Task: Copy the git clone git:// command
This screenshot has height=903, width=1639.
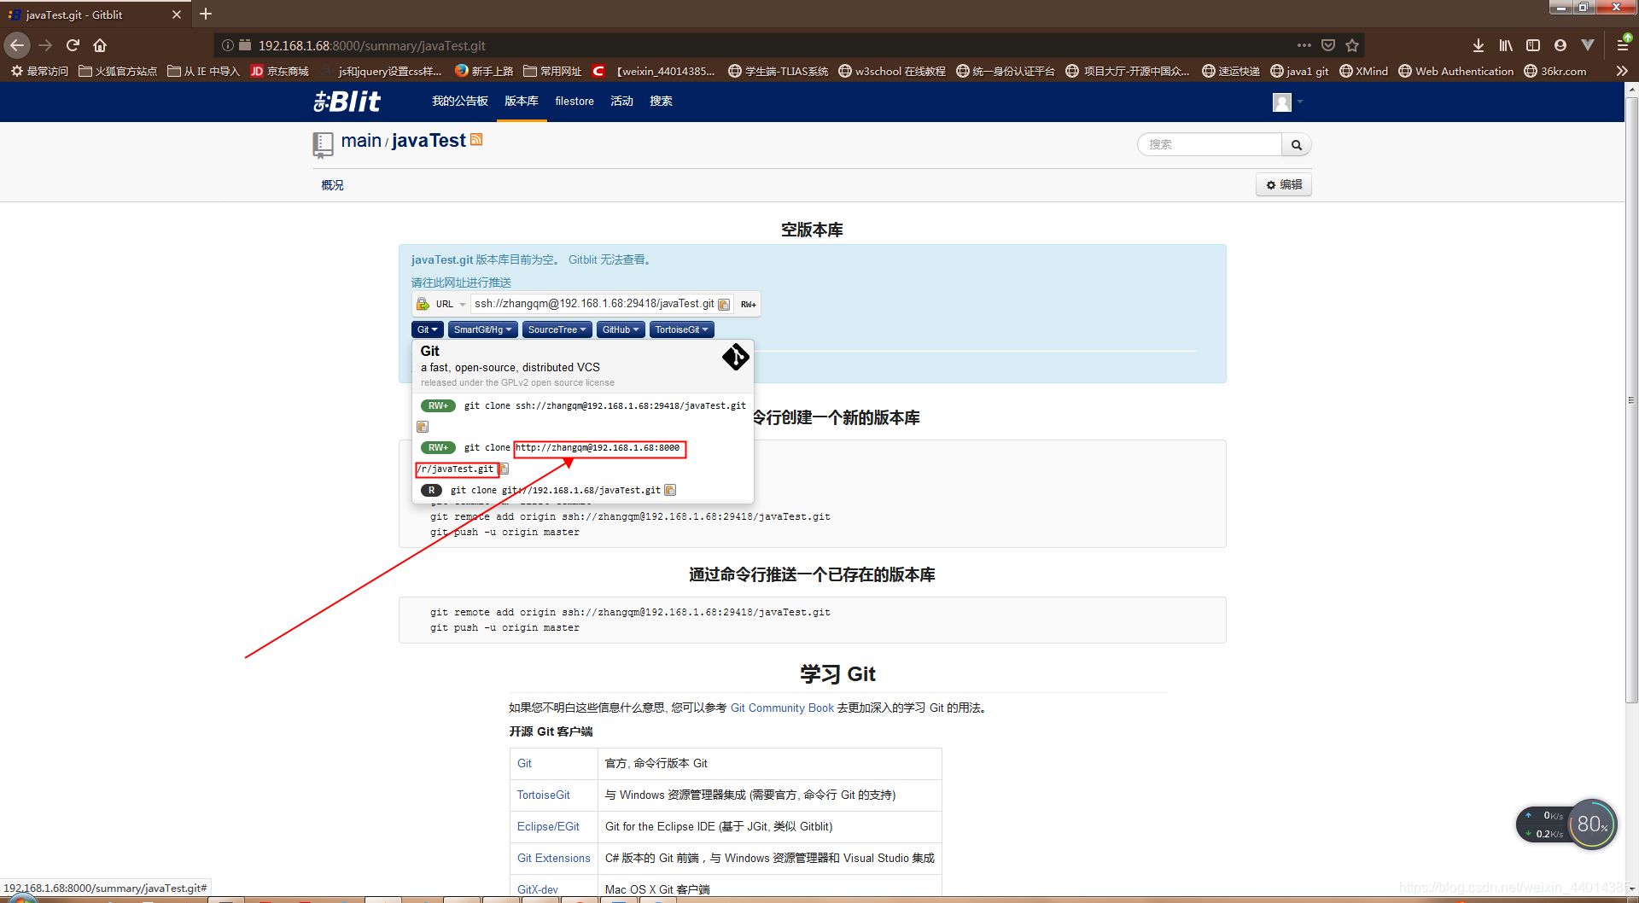Action: pos(670,490)
